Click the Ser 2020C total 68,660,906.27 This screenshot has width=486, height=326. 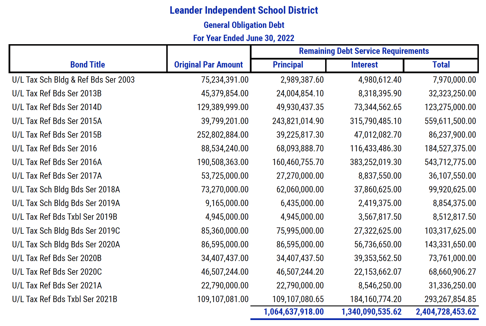click(452, 272)
